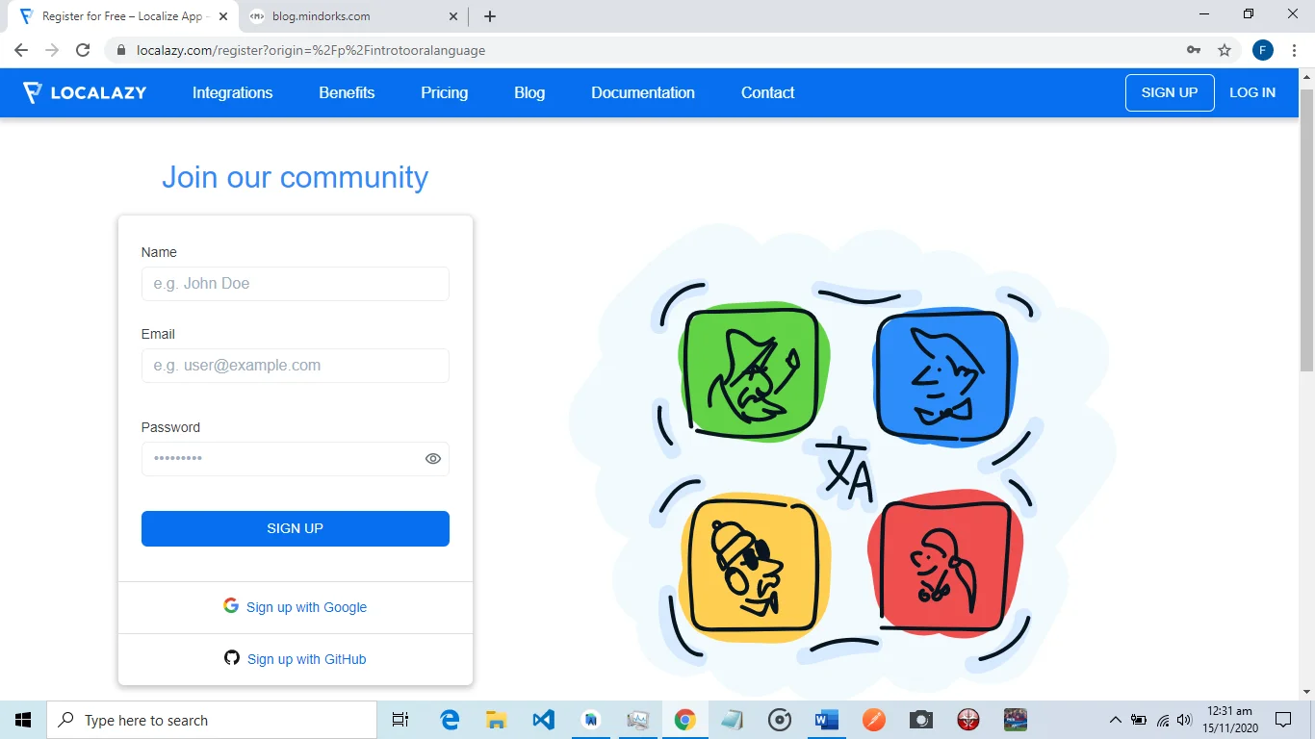Open Chrome from the taskbar
This screenshot has width=1315, height=739.
click(x=685, y=720)
